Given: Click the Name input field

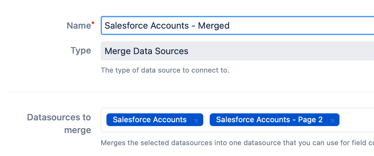Looking at the screenshot, I should point(288,25).
